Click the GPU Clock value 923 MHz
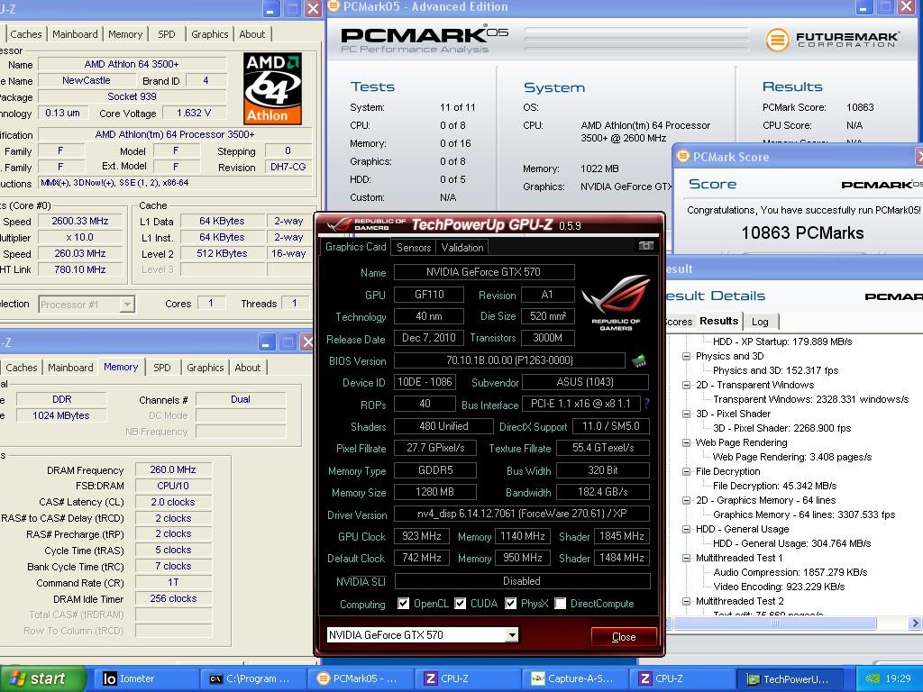Viewport: 923px width, 692px height. pyautogui.click(x=422, y=536)
